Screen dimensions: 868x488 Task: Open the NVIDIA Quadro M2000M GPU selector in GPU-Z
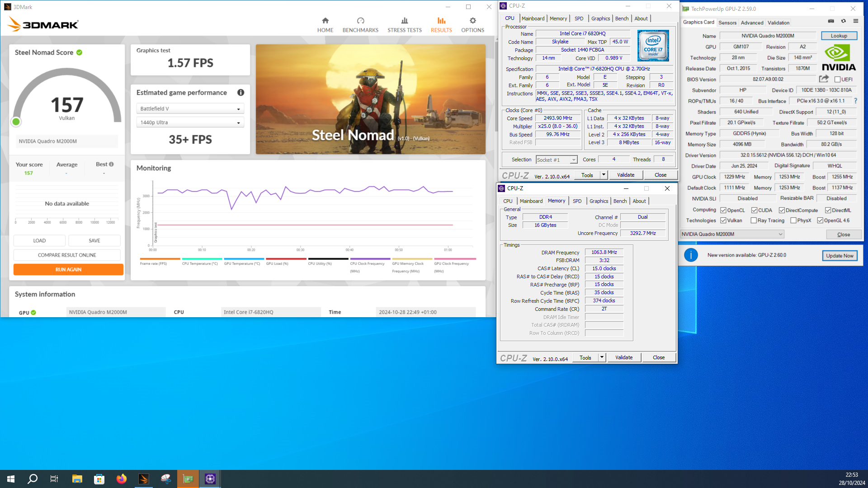tap(732, 234)
